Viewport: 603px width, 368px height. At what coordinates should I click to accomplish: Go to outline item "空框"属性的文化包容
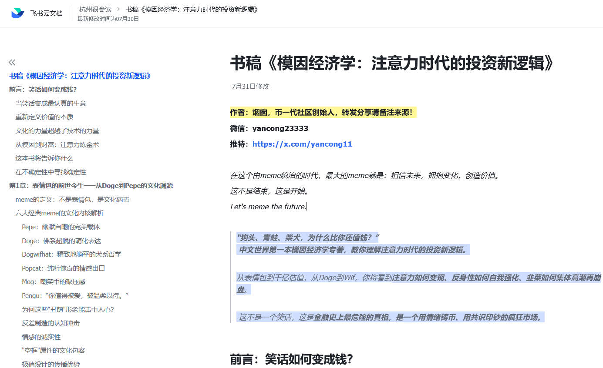click(54, 351)
